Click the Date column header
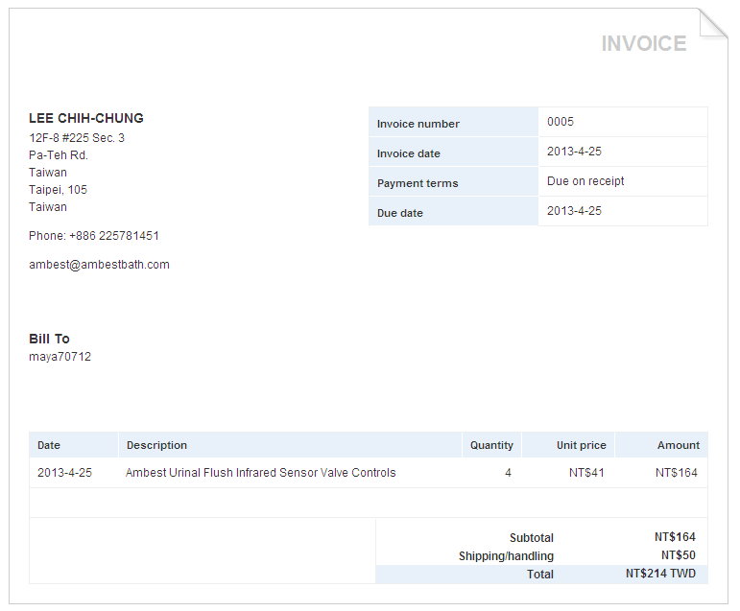This screenshot has height=611, width=740. tap(48, 445)
